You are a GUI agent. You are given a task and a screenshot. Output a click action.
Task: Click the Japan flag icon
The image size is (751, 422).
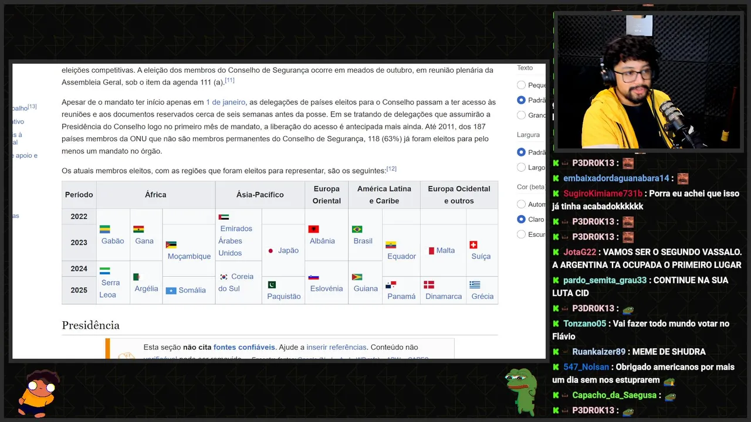click(x=270, y=250)
